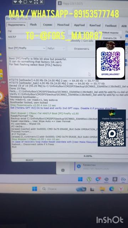Open the Fastboot tab
The image size is (128, 228).
point(111,26)
